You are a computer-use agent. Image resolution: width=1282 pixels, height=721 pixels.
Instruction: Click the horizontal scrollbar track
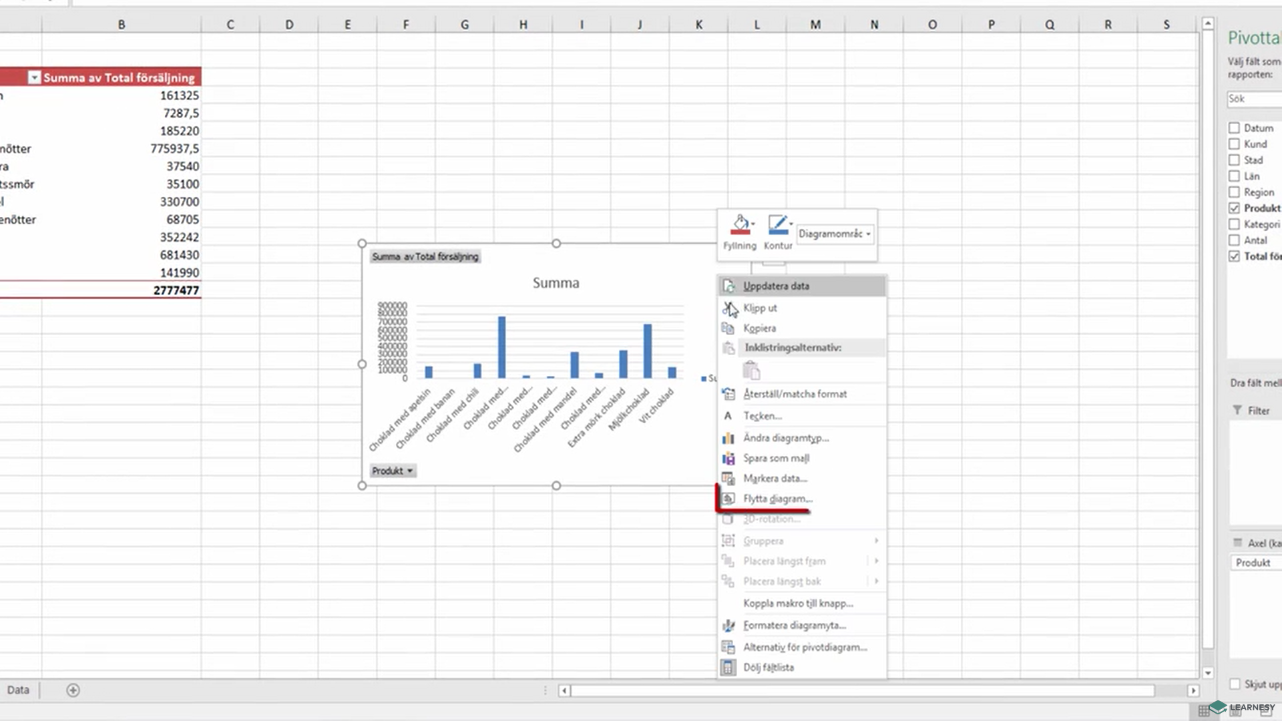(863, 690)
